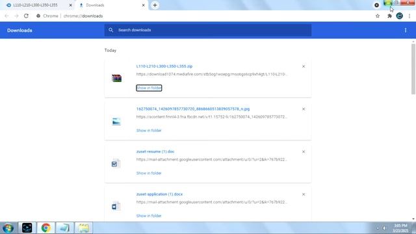Click the Search downloads field
The height and width of the screenshot is (234, 416).
[208, 30]
